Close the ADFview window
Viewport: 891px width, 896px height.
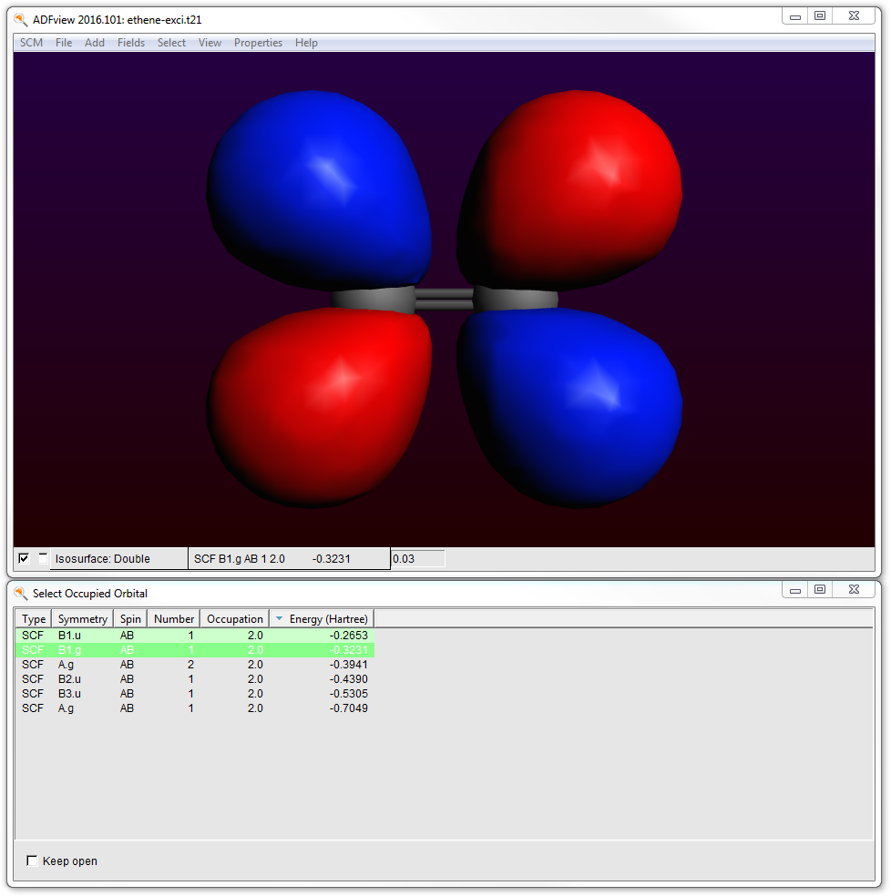point(854,16)
